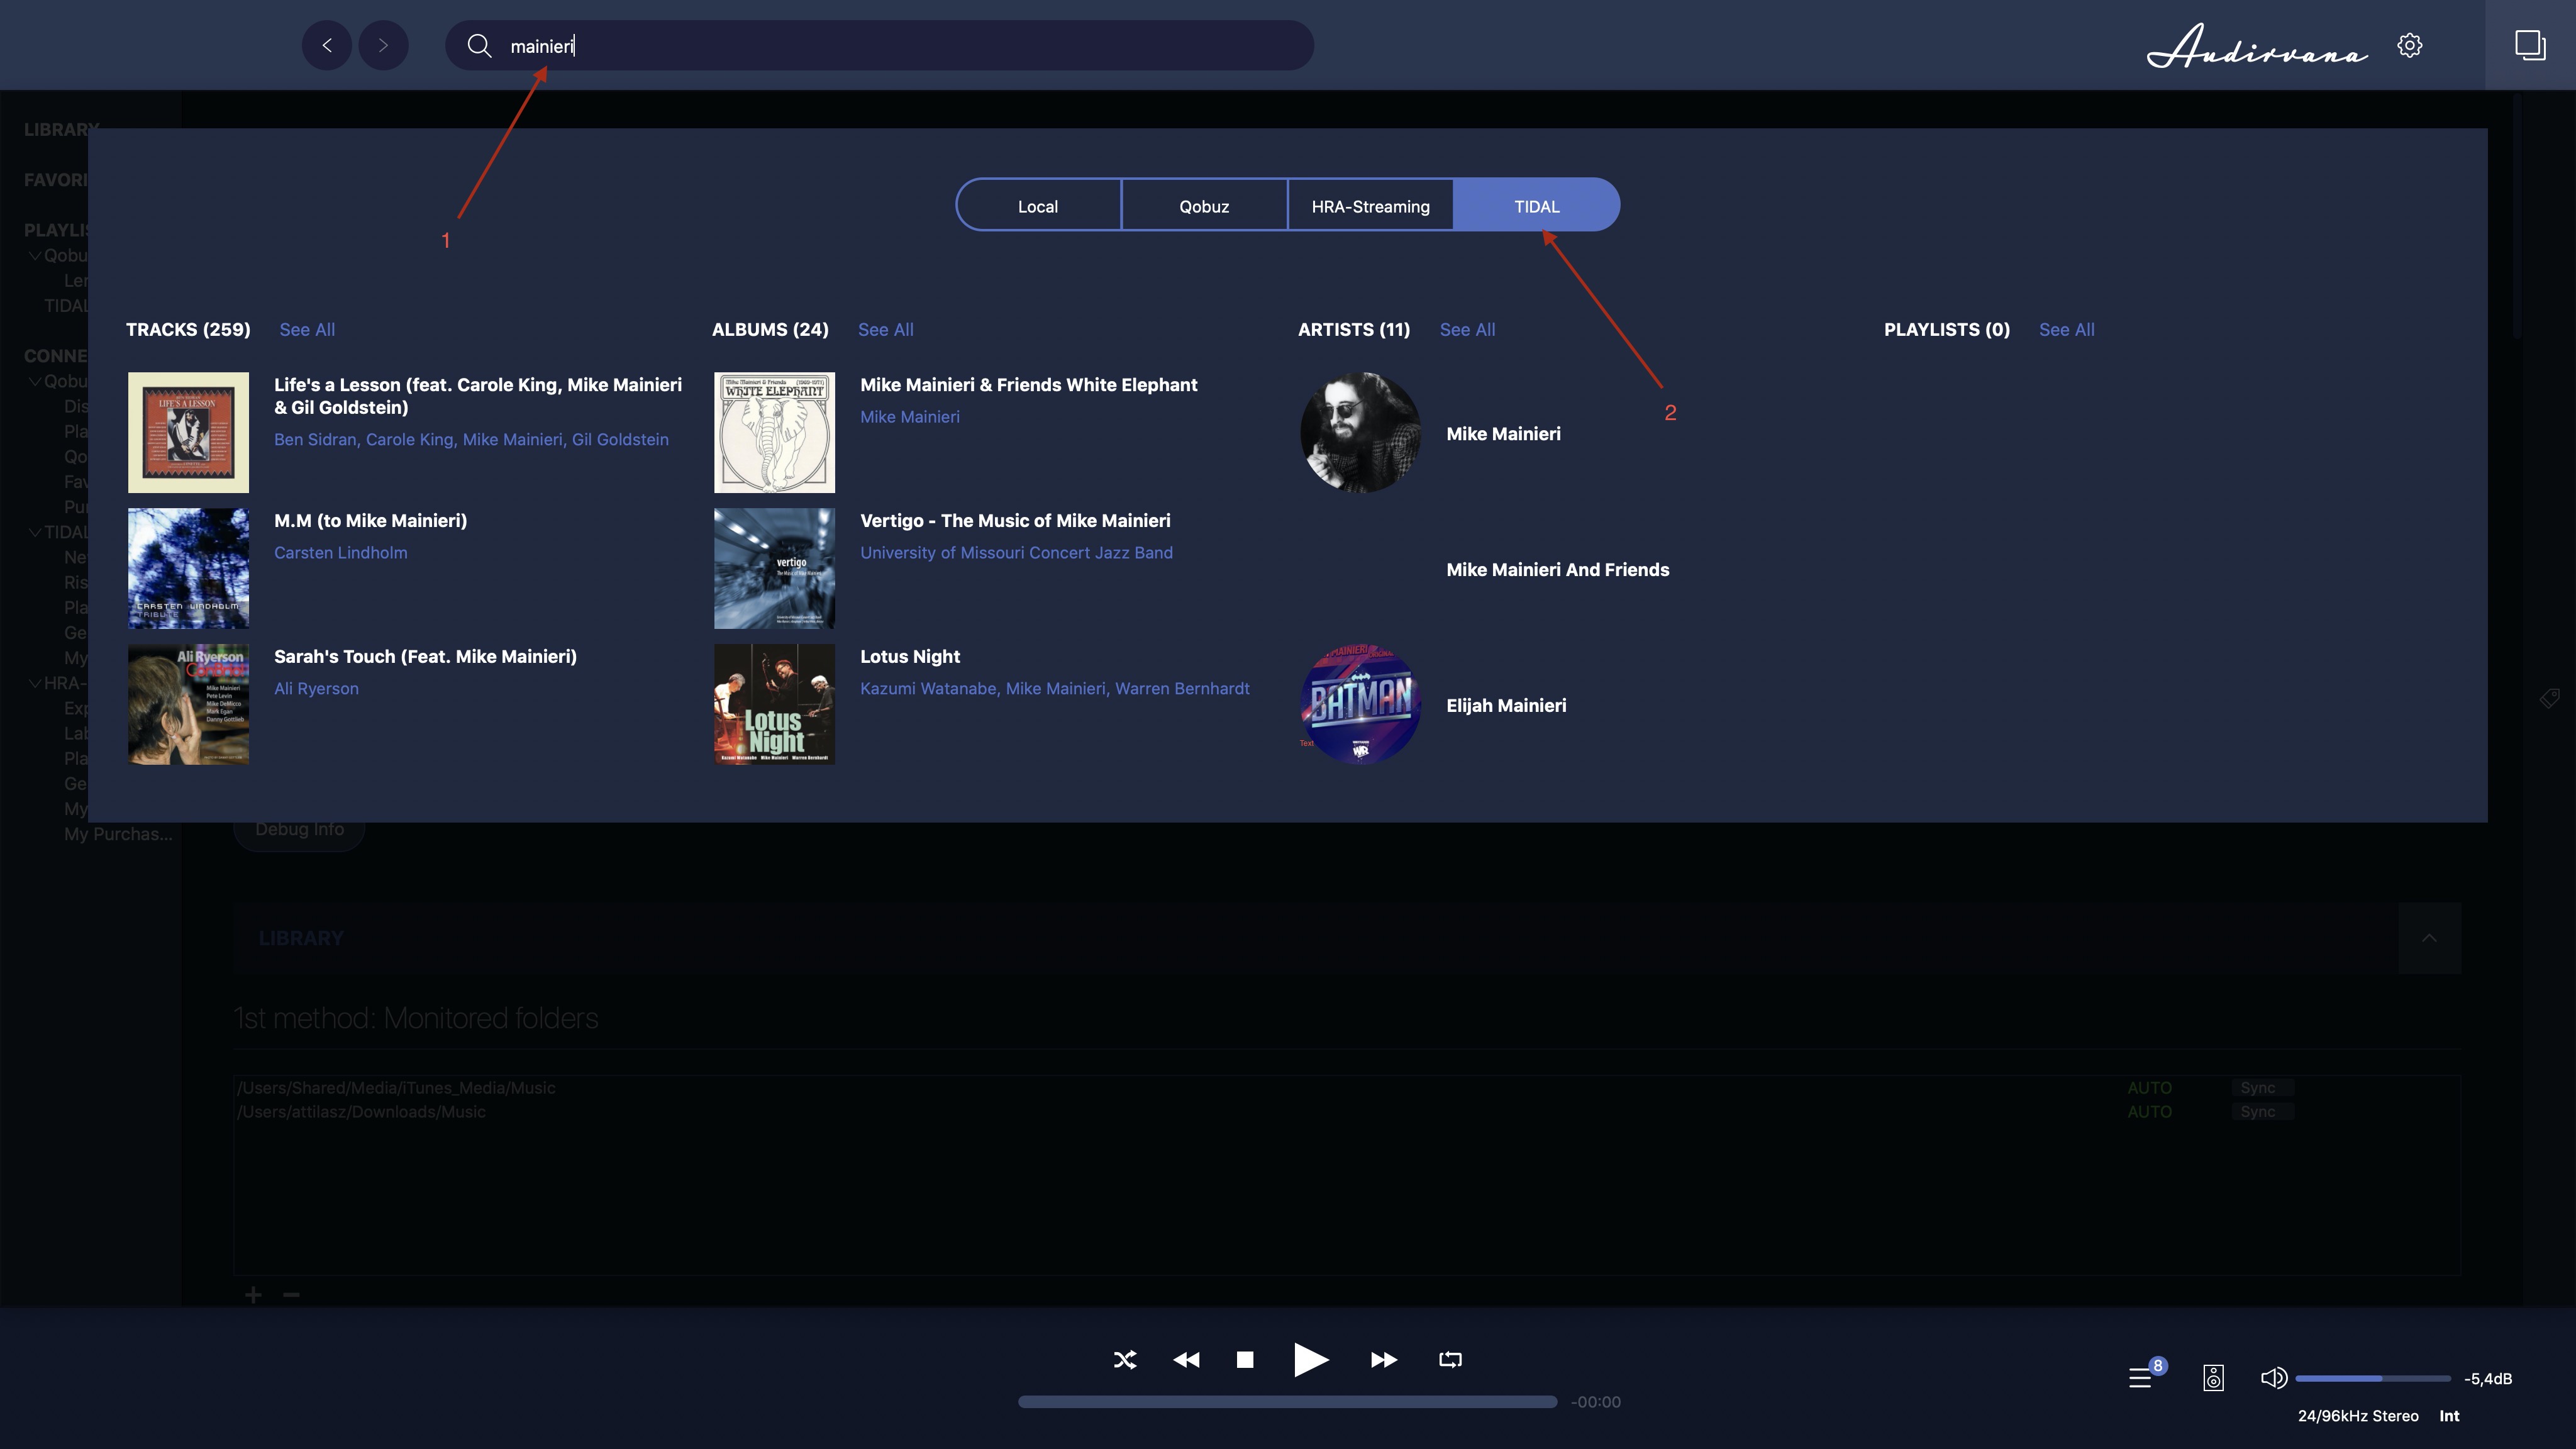Screen dimensions: 2576x1449
Task: Skip to the next track
Action: coord(1384,1360)
